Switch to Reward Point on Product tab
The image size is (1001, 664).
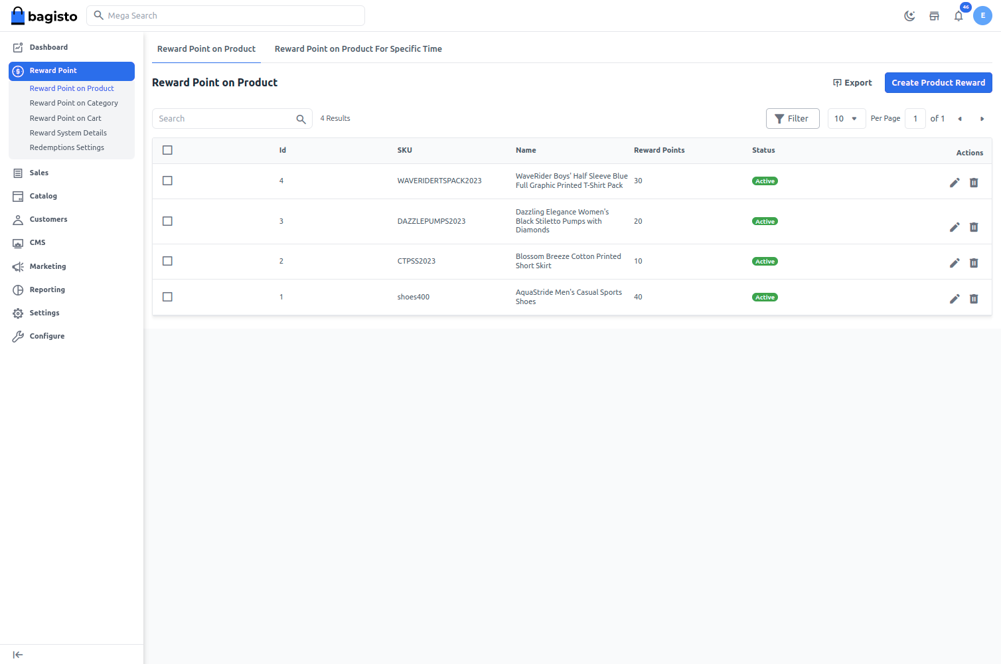pyautogui.click(x=206, y=49)
